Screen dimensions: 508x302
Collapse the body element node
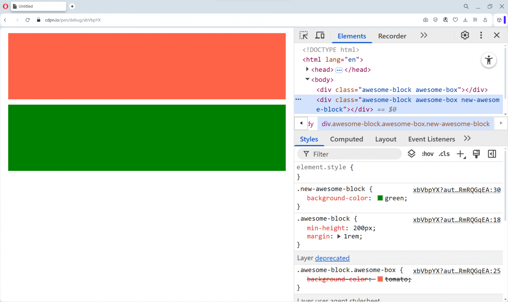click(x=307, y=79)
